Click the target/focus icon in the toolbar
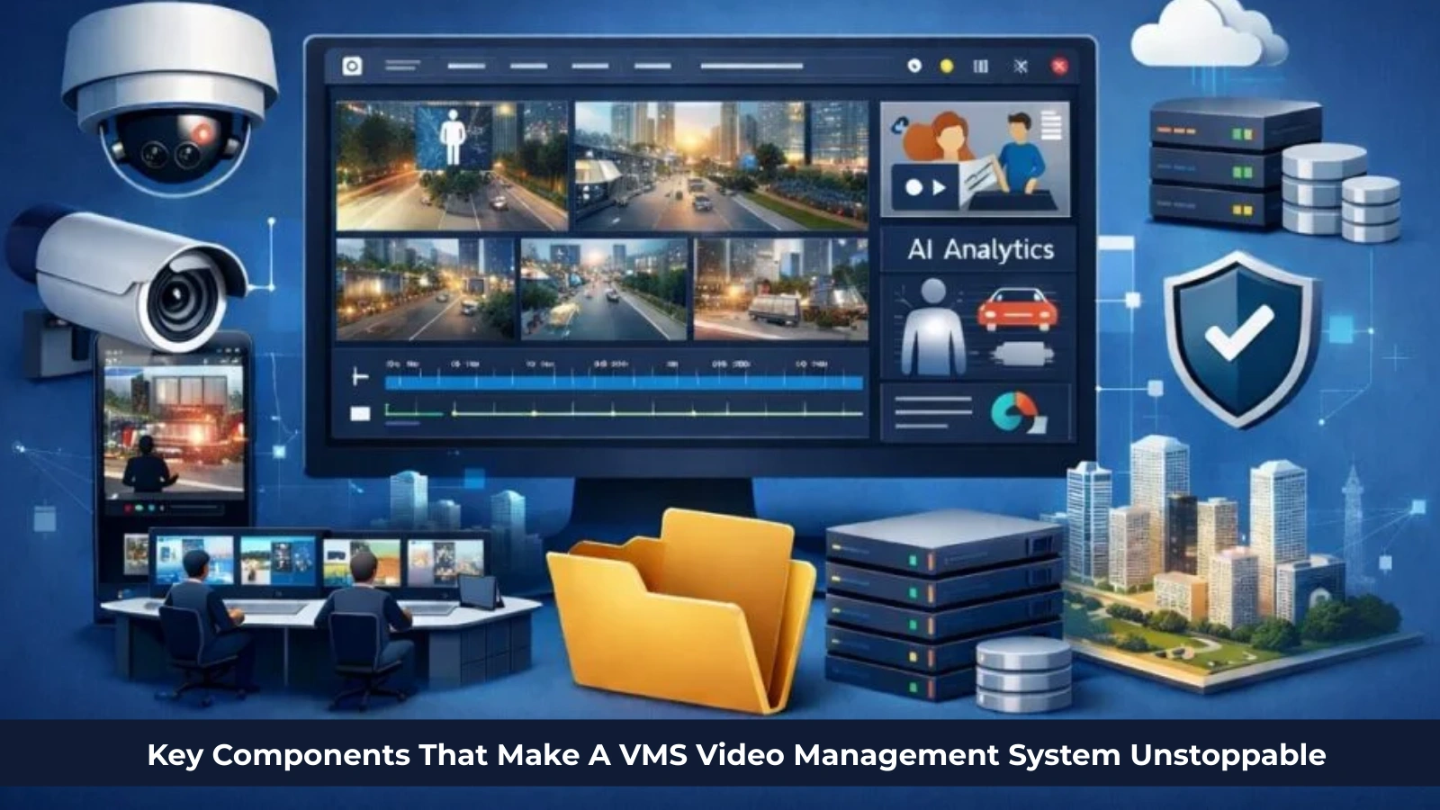Screen dimensions: 1440x810 [916, 66]
